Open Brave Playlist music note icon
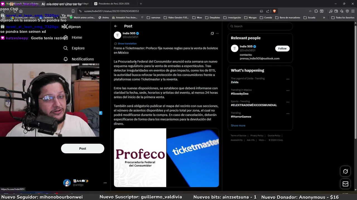The image size is (357, 200). click(331, 11)
